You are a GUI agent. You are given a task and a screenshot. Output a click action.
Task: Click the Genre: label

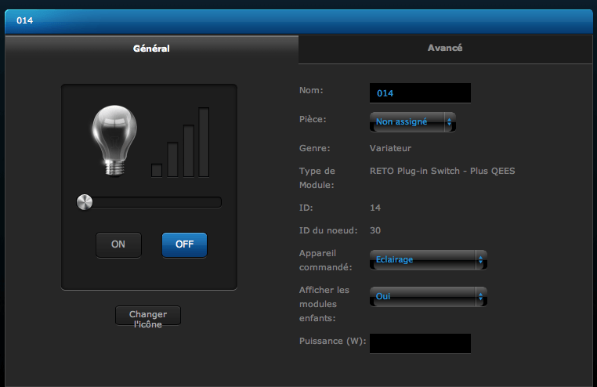pyautogui.click(x=314, y=148)
